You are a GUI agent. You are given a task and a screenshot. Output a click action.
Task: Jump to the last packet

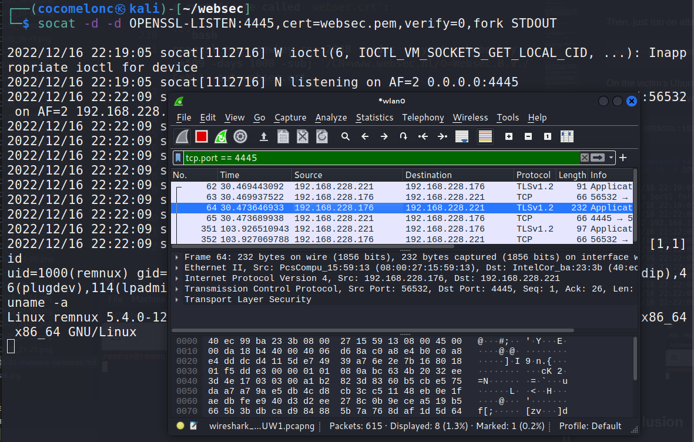[x=442, y=136]
